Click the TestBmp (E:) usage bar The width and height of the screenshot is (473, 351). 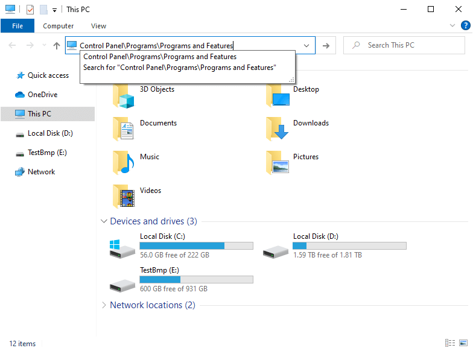(x=197, y=280)
